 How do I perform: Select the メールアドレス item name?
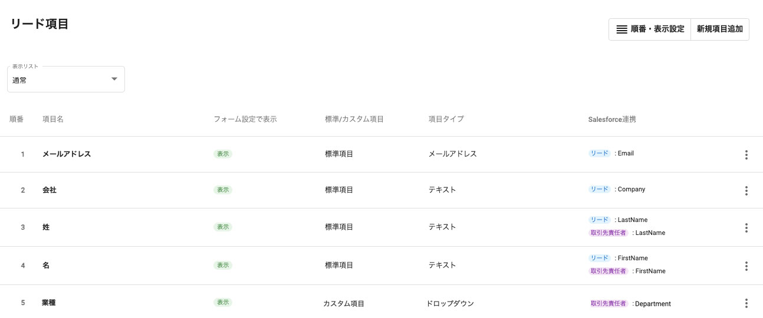tap(67, 154)
